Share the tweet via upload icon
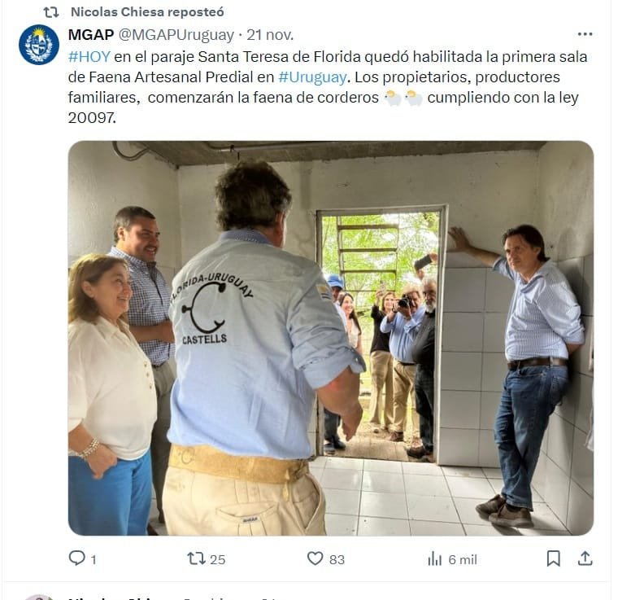The image size is (631, 600). click(585, 558)
